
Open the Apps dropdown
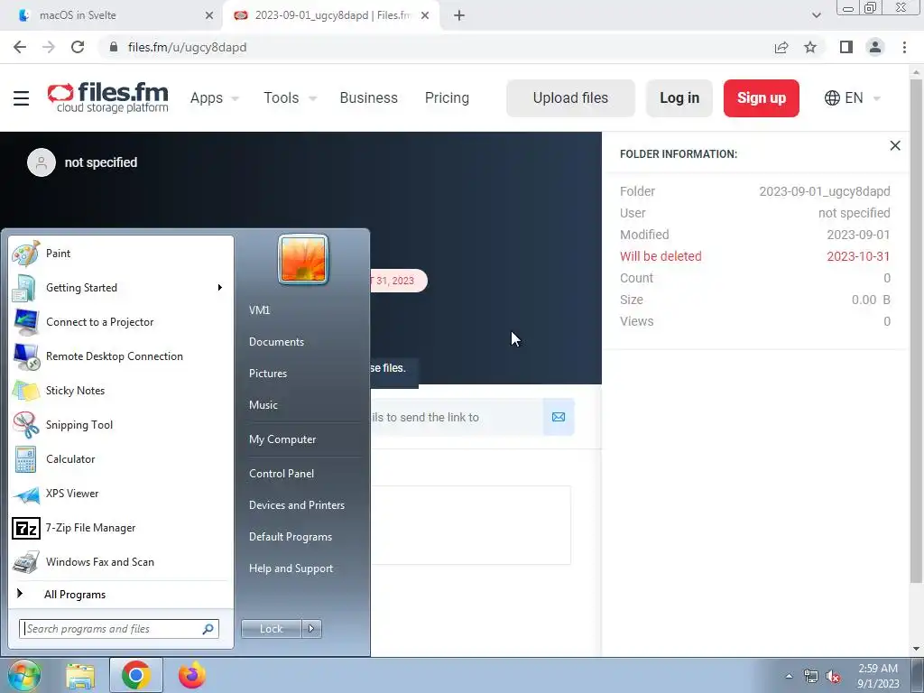(x=215, y=97)
